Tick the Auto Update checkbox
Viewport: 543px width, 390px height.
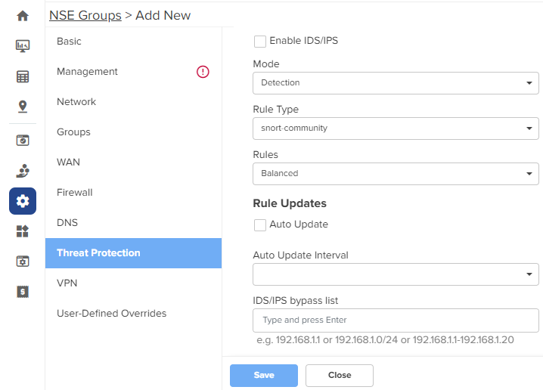coord(260,225)
